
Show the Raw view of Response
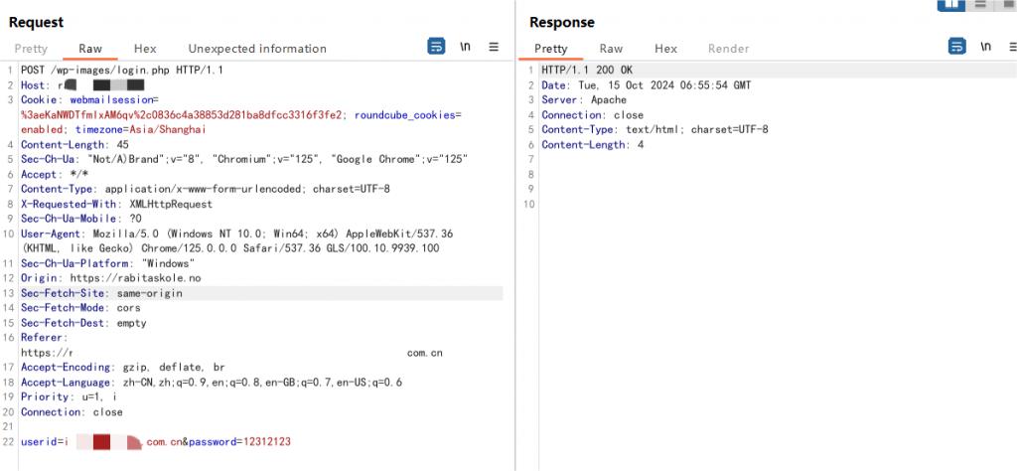[611, 49]
